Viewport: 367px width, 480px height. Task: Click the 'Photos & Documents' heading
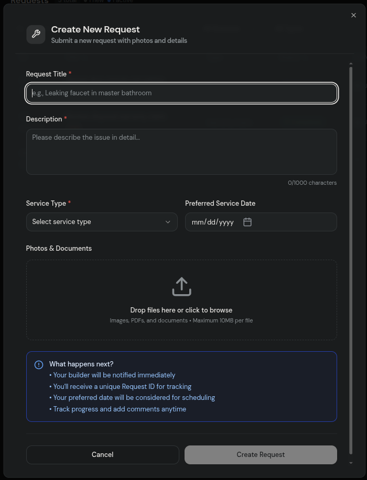(59, 248)
